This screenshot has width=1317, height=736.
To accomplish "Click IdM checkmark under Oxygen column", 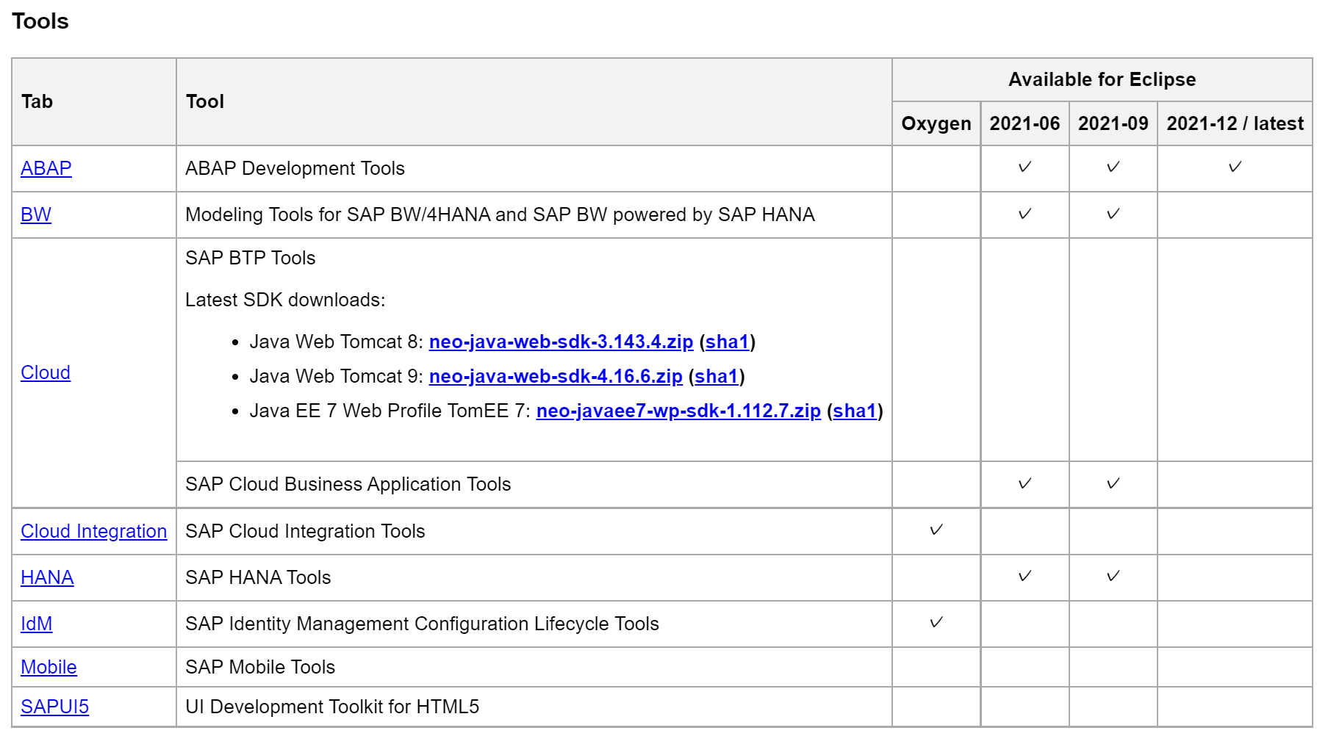I will click(936, 622).
